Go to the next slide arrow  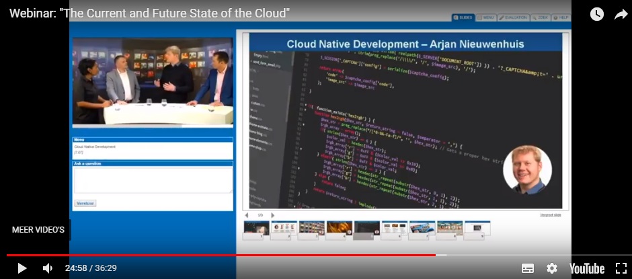pos(272,215)
